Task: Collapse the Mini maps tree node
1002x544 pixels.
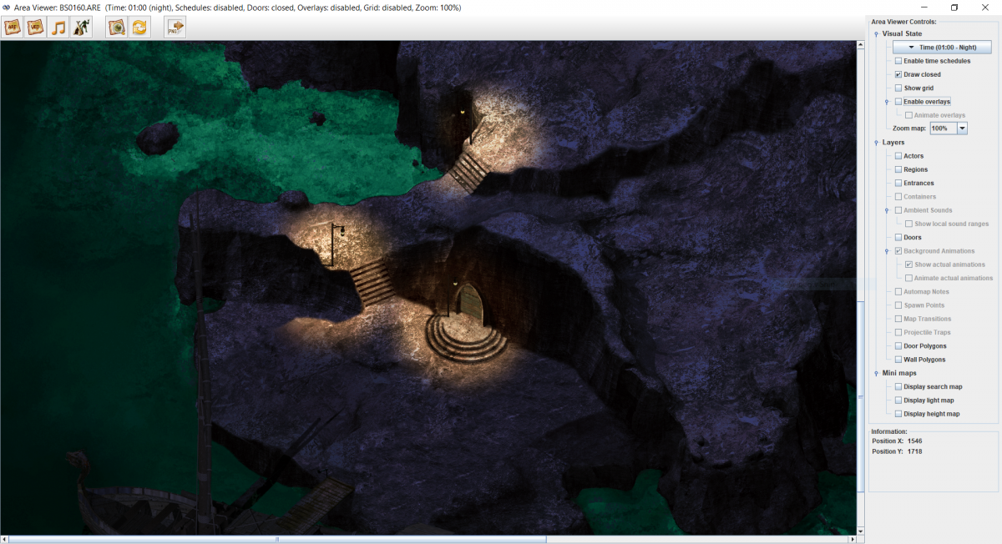Action: (876, 373)
